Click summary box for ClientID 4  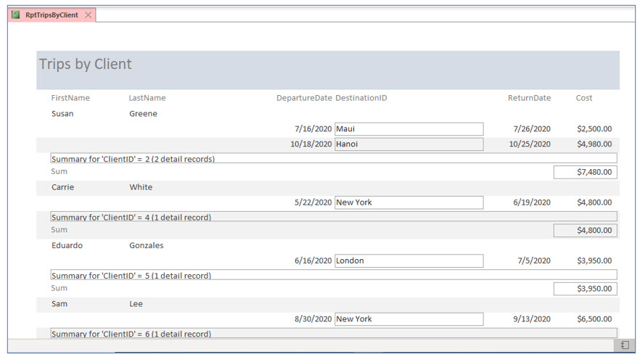click(334, 217)
